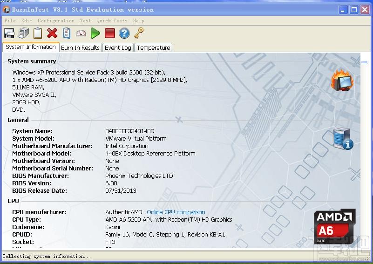Open the File menu
373x264 pixels.
[10, 20]
